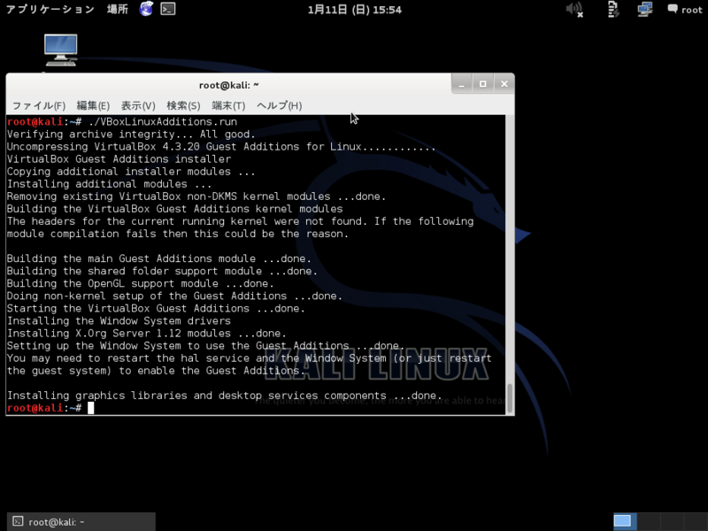
Task: Switch to the third workspace in pager
Action: [672, 521]
